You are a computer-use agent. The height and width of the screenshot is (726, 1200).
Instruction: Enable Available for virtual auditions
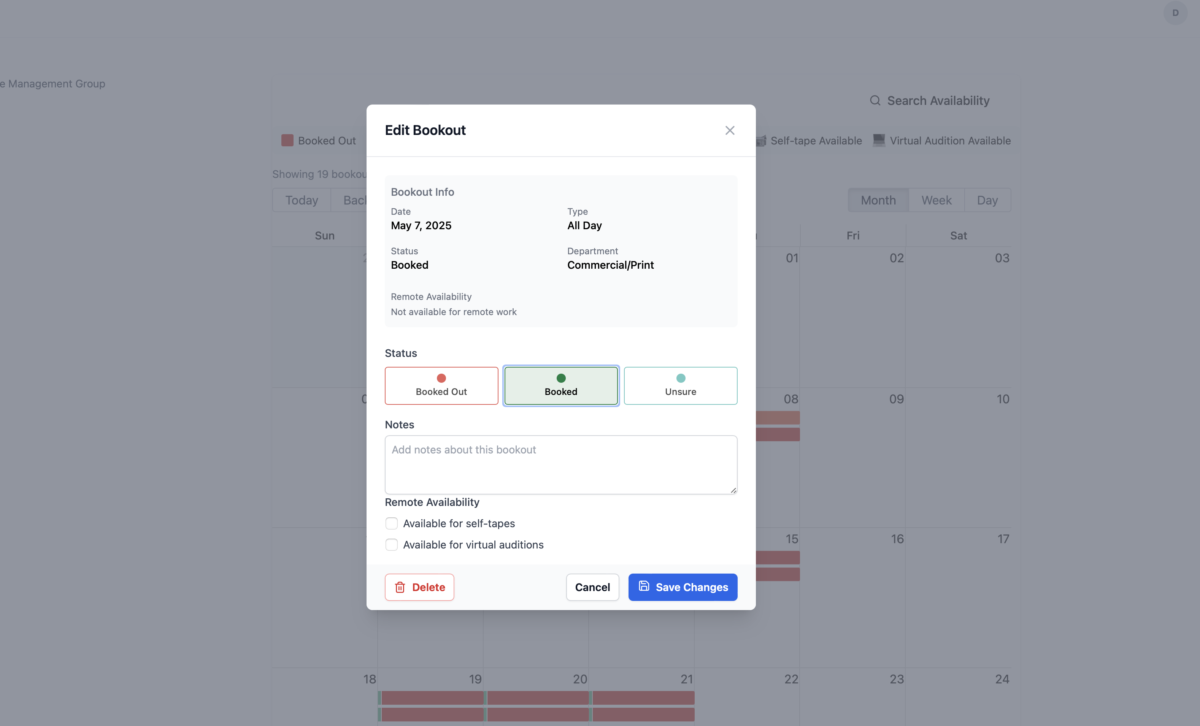(392, 545)
